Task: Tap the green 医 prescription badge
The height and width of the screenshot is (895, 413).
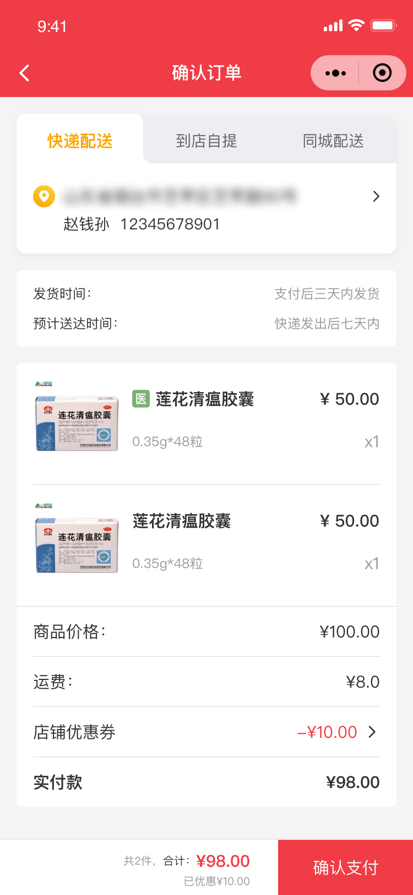Action: (141, 399)
